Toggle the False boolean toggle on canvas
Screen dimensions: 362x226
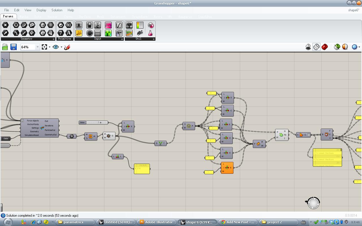(6, 138)
